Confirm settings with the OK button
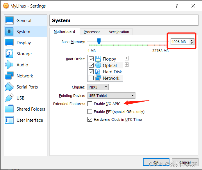The height and width of the screenshot is (170, 202). [156, 162]
